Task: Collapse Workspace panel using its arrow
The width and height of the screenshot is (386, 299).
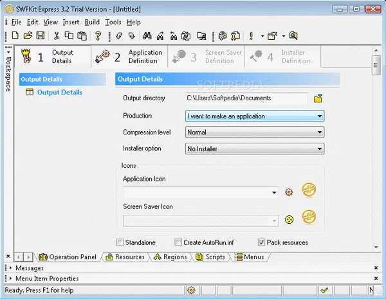Action: (x=8, y=52)
